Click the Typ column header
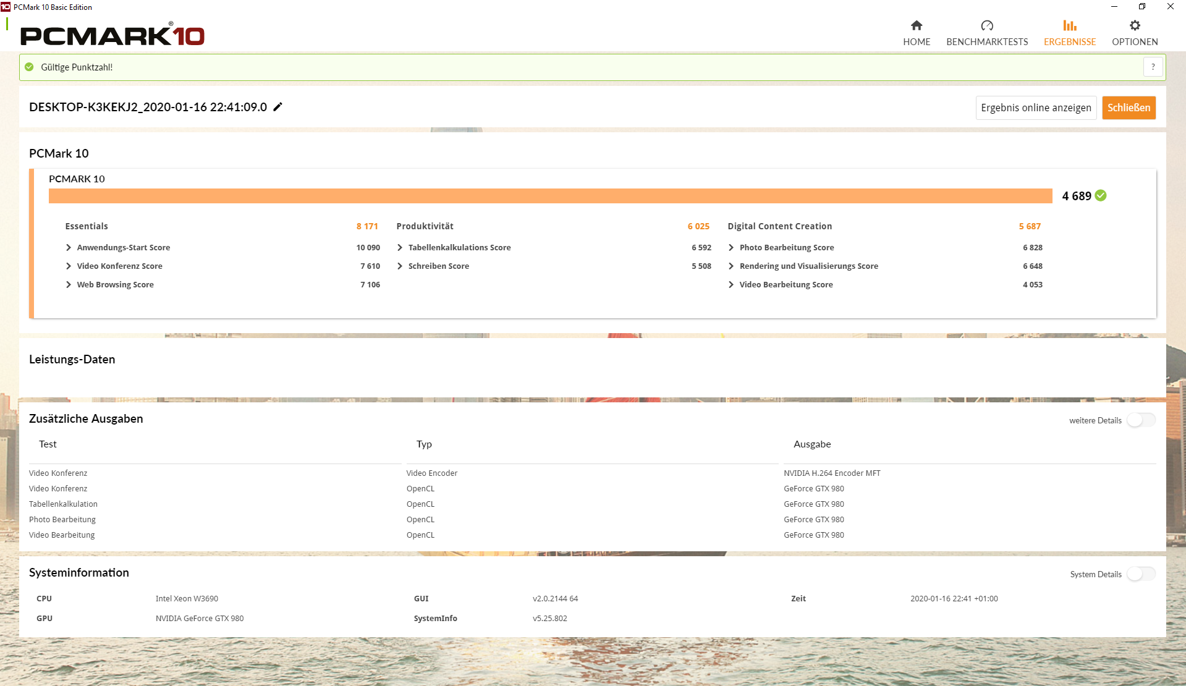 (424, 444)
